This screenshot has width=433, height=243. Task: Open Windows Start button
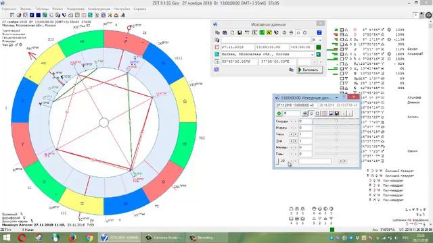6,237
